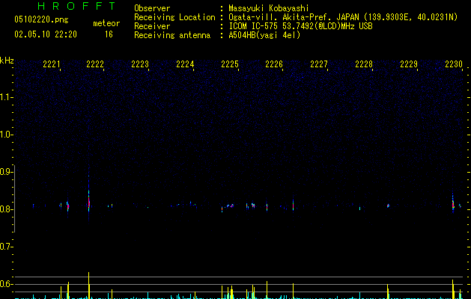The image size is (471, 299).
Task: Click the HROFFT title text
Action: click(76, 6)
